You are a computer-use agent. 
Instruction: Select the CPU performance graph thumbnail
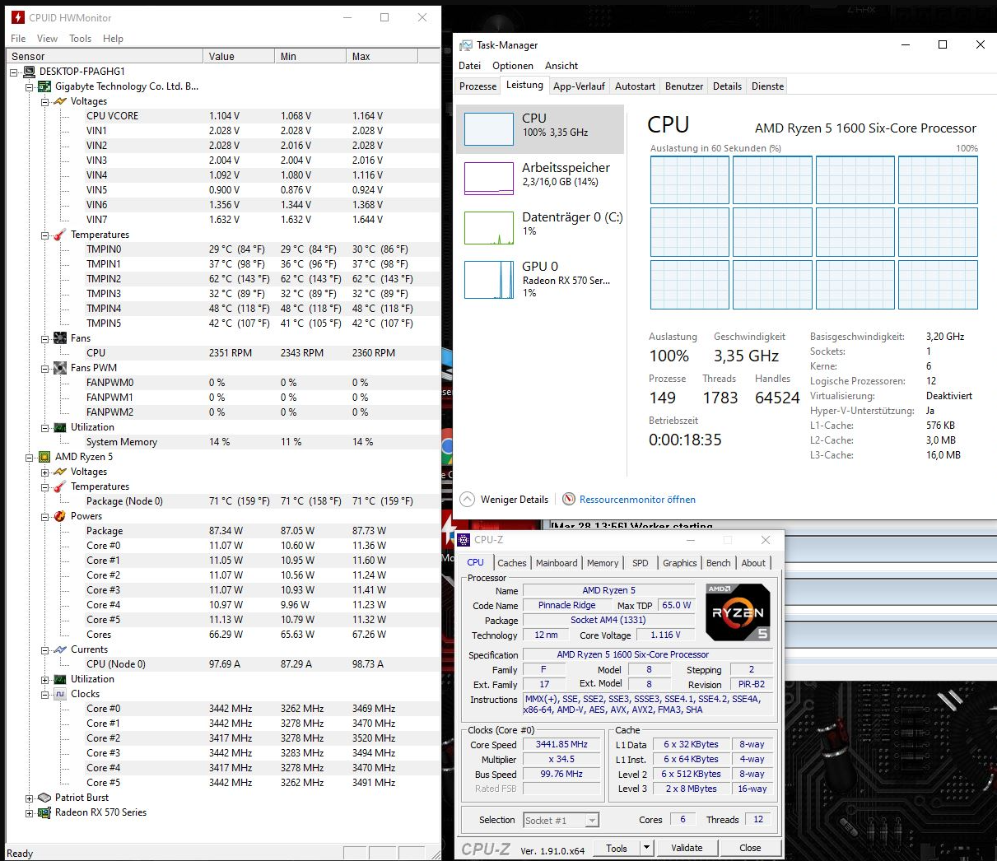489,129
